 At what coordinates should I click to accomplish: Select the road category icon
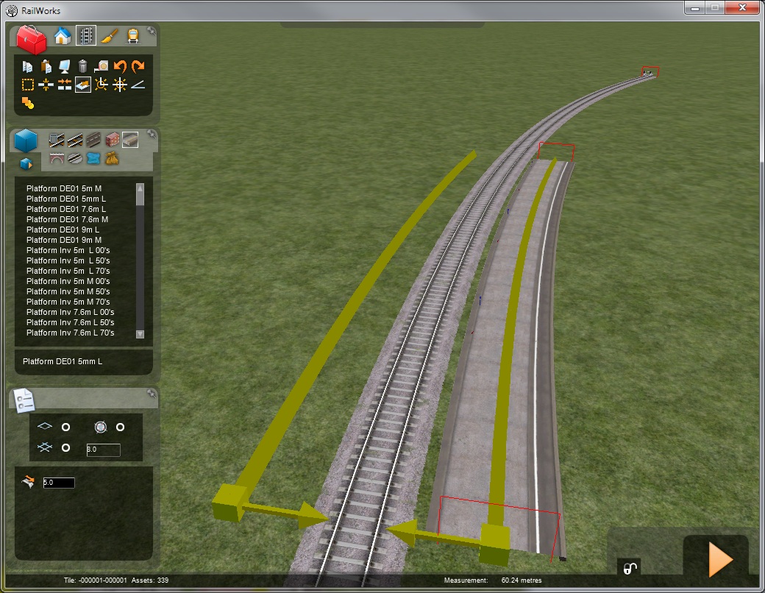tap(93, 141)
